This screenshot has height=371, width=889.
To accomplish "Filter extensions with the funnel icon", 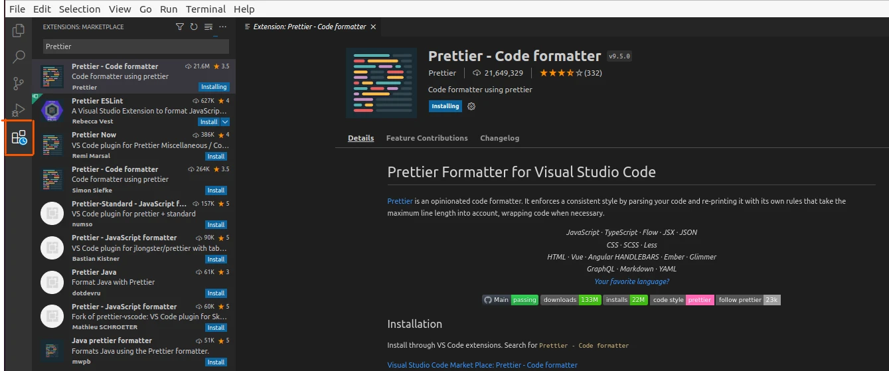I will click(x=180, y=27).
